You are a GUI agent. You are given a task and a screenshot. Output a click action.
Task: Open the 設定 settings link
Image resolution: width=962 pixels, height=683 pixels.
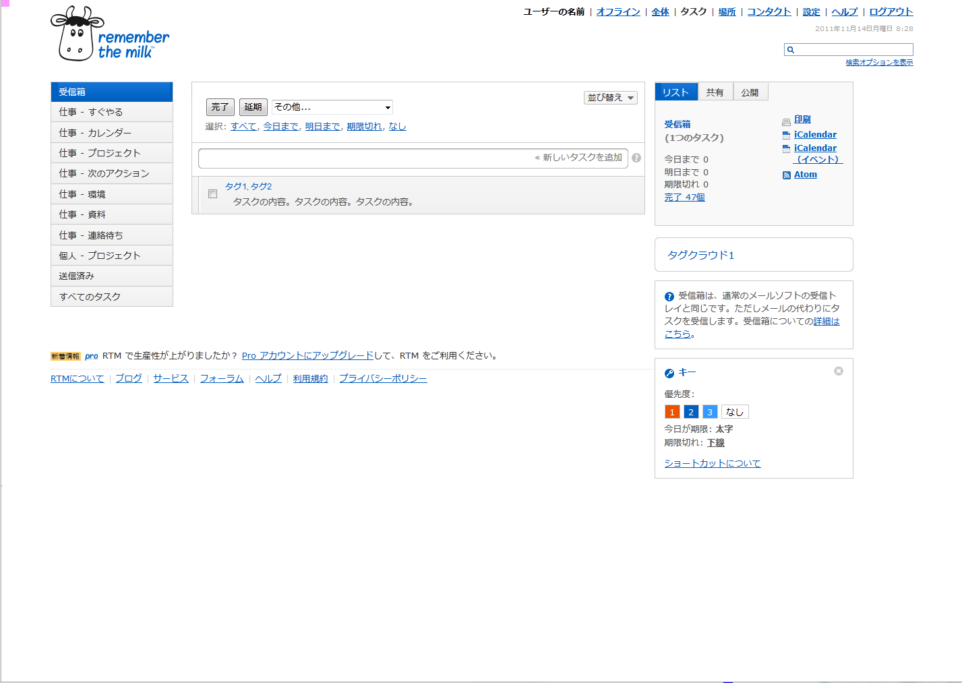pos(812,12)
